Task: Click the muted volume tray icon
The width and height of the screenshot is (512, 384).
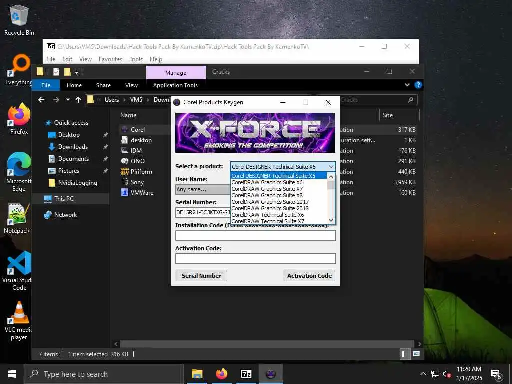Action: pyautogui.click(x=447, y=374)
